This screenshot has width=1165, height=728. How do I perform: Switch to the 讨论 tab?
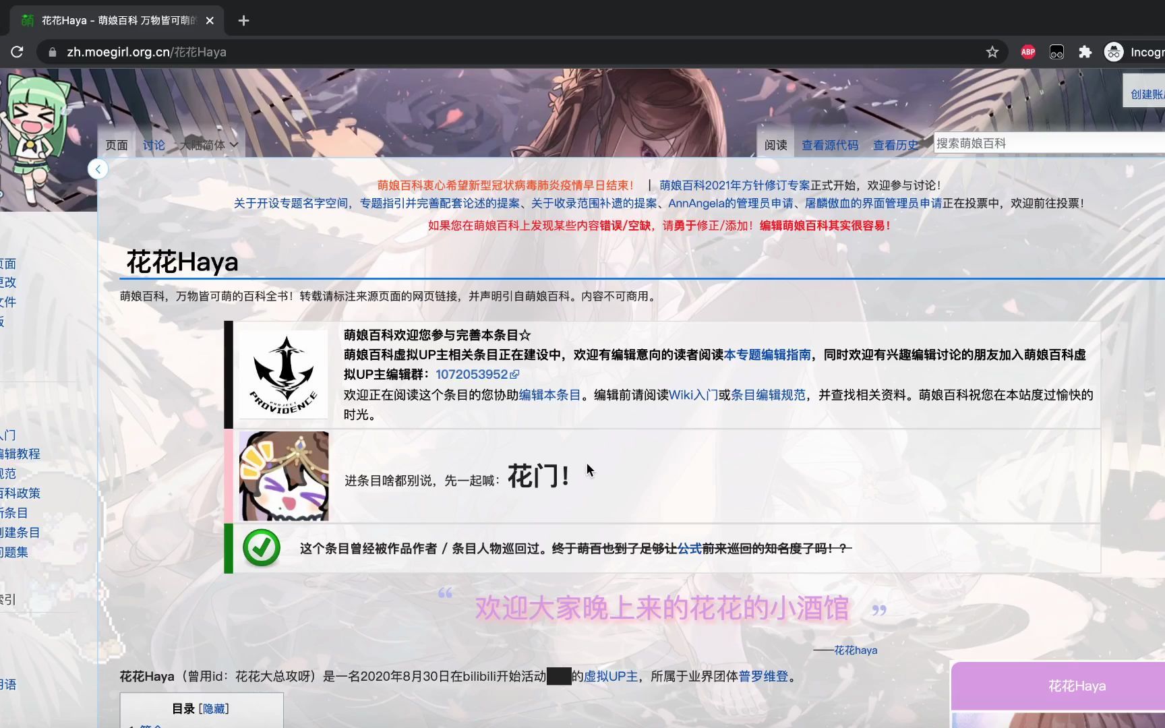[x=154, y=145]
